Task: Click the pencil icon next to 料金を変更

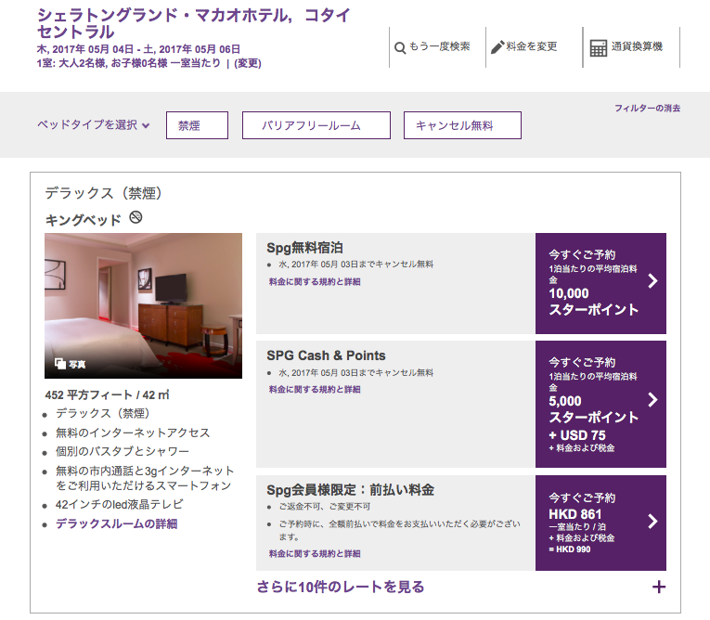Action: [497, 47]
